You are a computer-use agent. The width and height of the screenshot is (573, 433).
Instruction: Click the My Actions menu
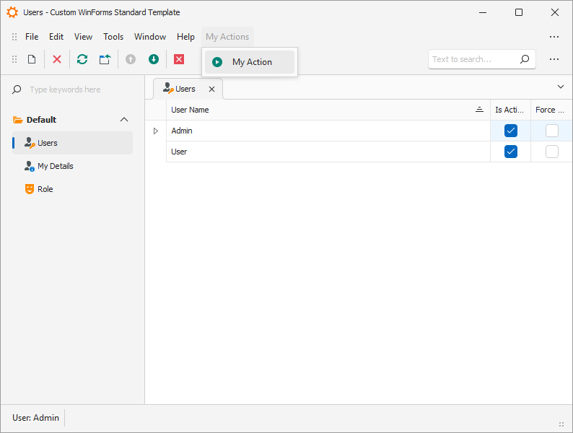[x=227, y=37]
